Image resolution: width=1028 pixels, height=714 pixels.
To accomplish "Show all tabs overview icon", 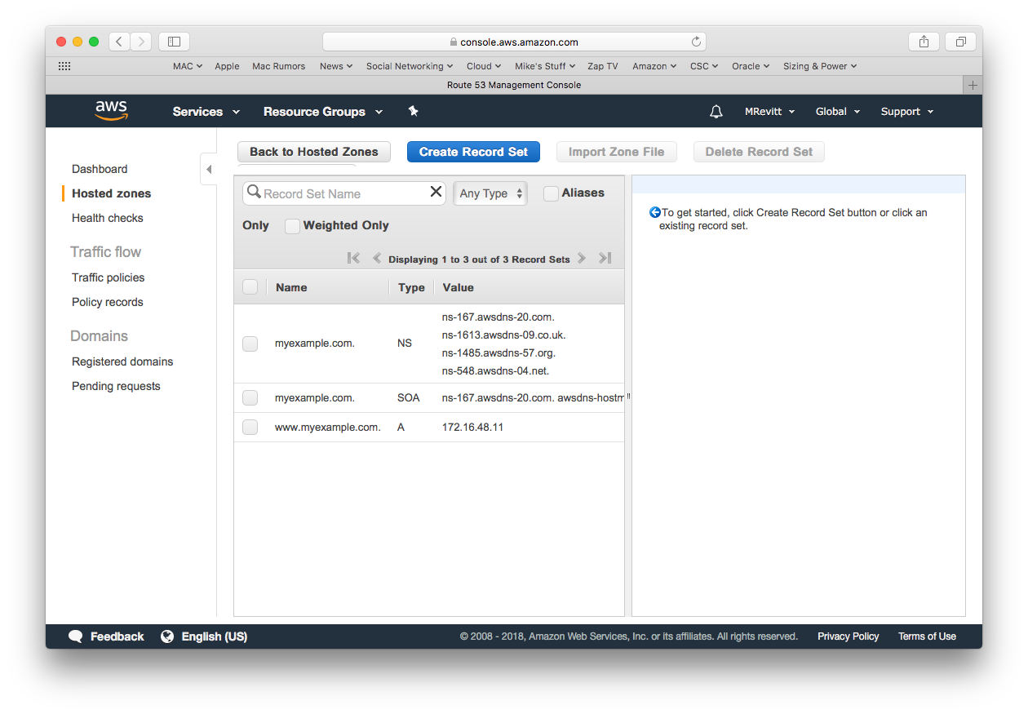I will click(x=960, y=42).
